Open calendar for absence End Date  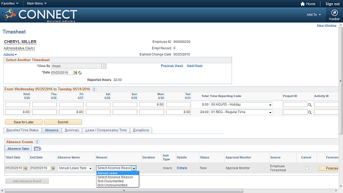(53, 168)
